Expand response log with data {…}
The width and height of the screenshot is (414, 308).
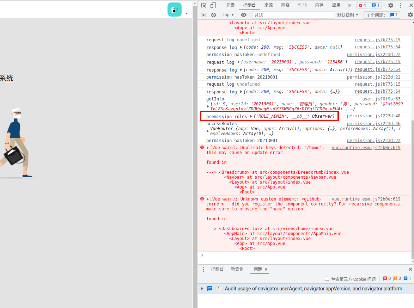coord(241,92)
